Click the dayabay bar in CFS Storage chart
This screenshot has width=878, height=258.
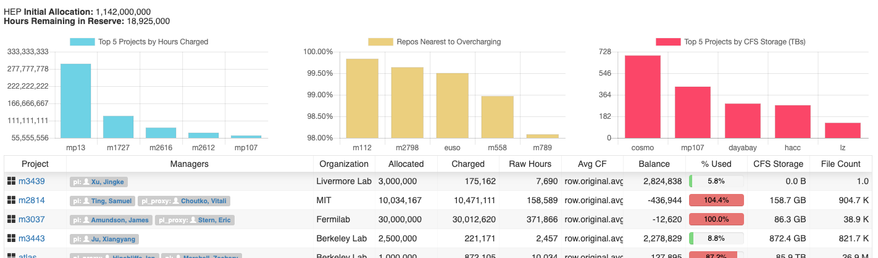pos(743,121)
